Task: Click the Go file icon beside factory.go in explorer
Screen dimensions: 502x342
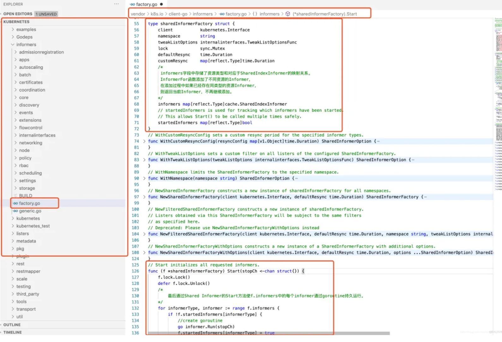Action: (x=15, y=203)
